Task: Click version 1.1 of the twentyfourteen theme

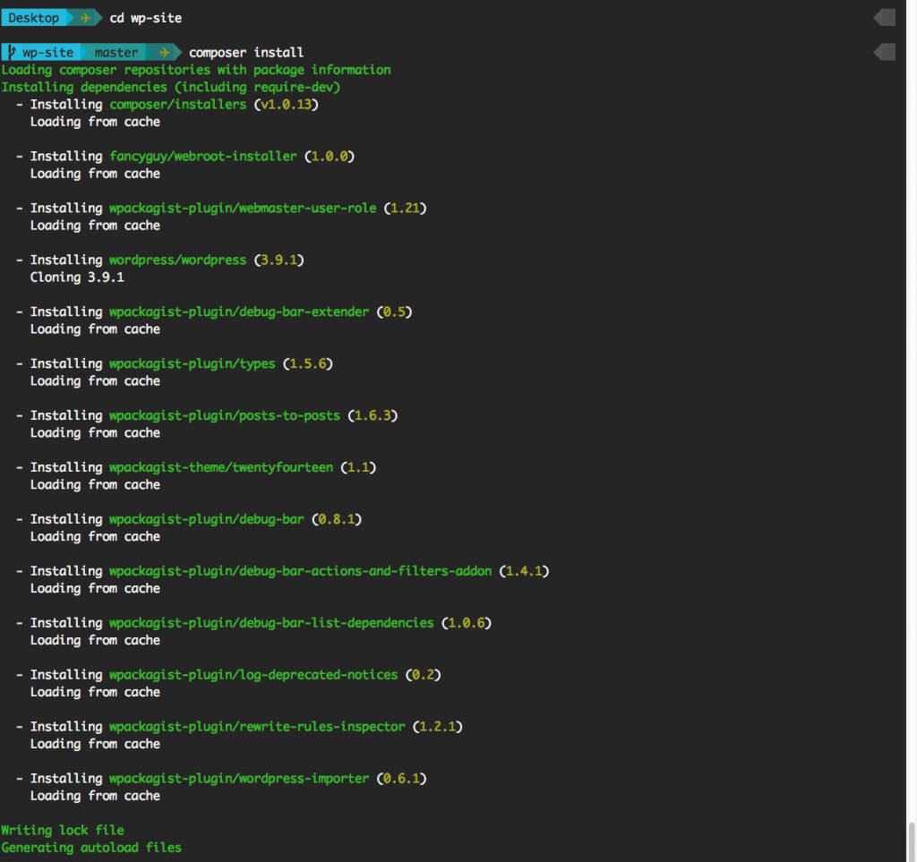Action: click(358, 467)
